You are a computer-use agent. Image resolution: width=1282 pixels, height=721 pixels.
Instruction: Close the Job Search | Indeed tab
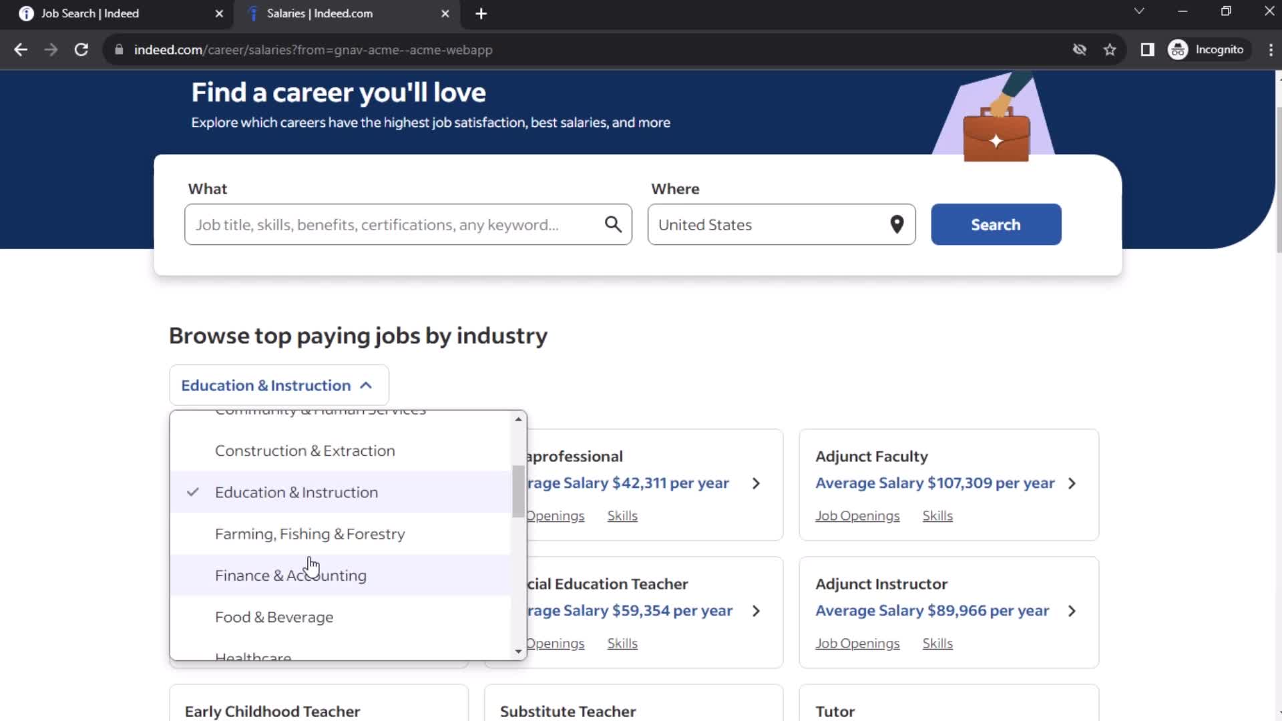[x=219, y=13]
